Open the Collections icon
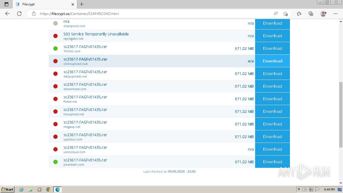 tap(311, 14)
